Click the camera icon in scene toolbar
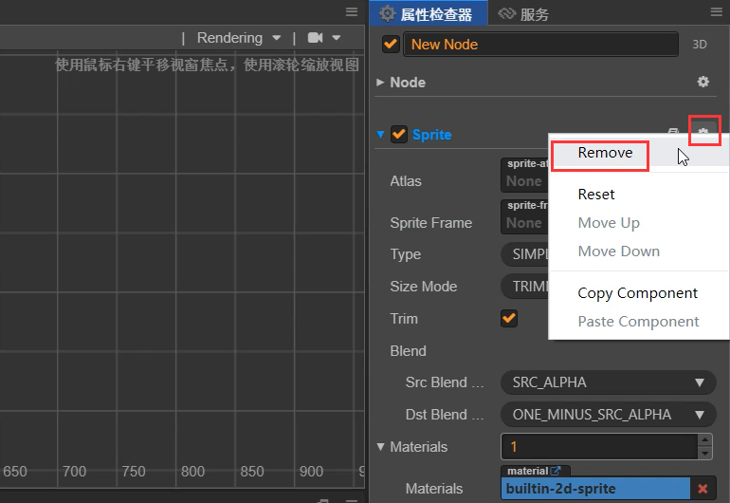 coord(316,38)
